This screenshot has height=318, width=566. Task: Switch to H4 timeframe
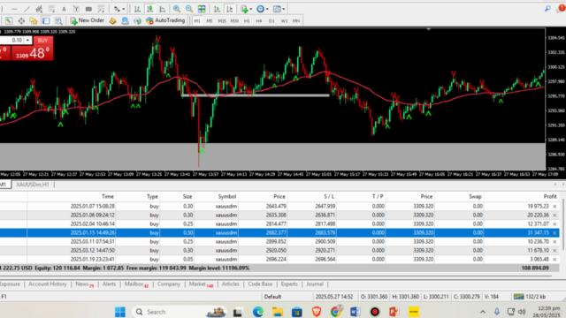click(x=259, y=21)
